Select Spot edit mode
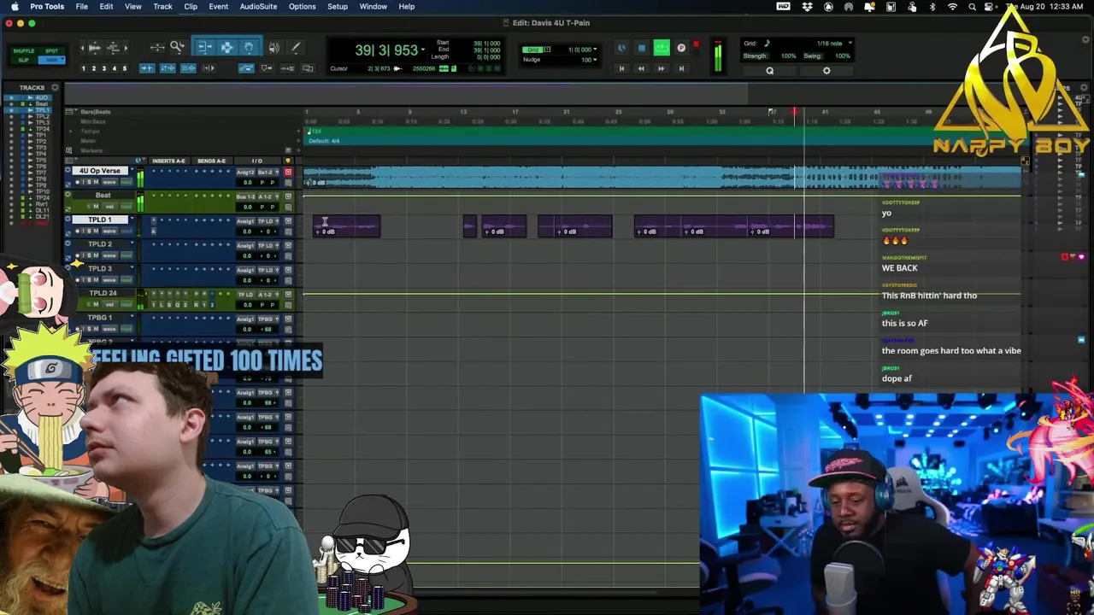Image resolution: width=1094 pixels, height=615 pixels. 52,50
